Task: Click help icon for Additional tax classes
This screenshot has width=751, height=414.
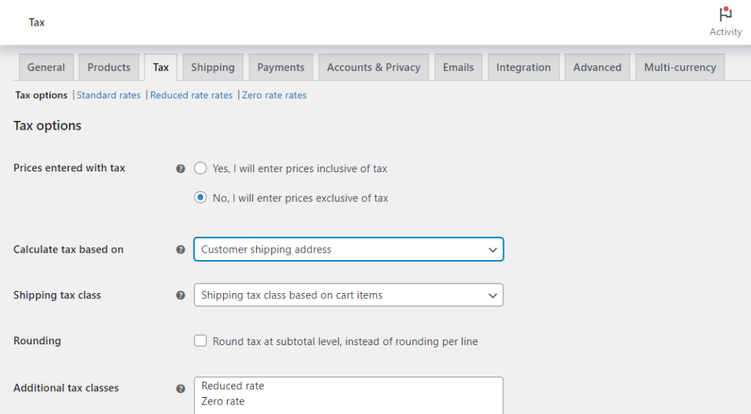Action: point(180,388)
